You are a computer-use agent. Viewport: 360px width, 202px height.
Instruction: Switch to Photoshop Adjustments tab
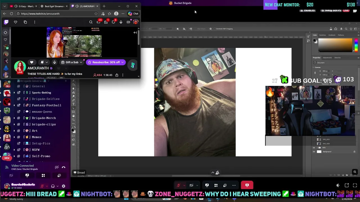click(x=327, y=58)
